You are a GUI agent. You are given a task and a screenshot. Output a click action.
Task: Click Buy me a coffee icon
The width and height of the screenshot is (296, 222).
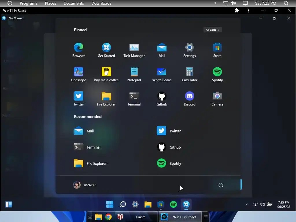point(106,74)
